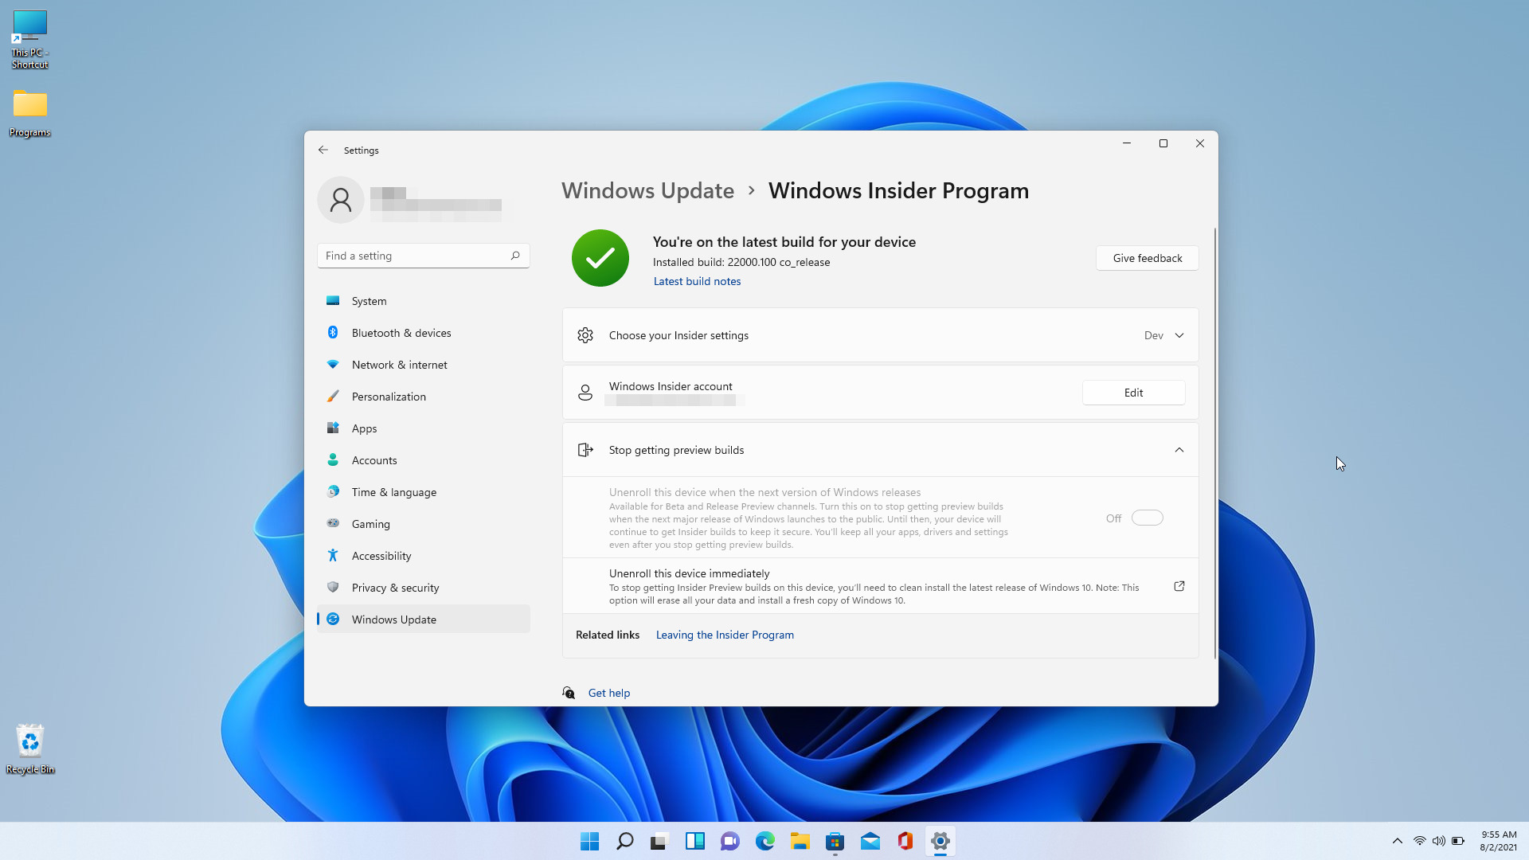Click the volume tray icon
This screenshot has height=860, width=1529.
[x=1438, y=841]
